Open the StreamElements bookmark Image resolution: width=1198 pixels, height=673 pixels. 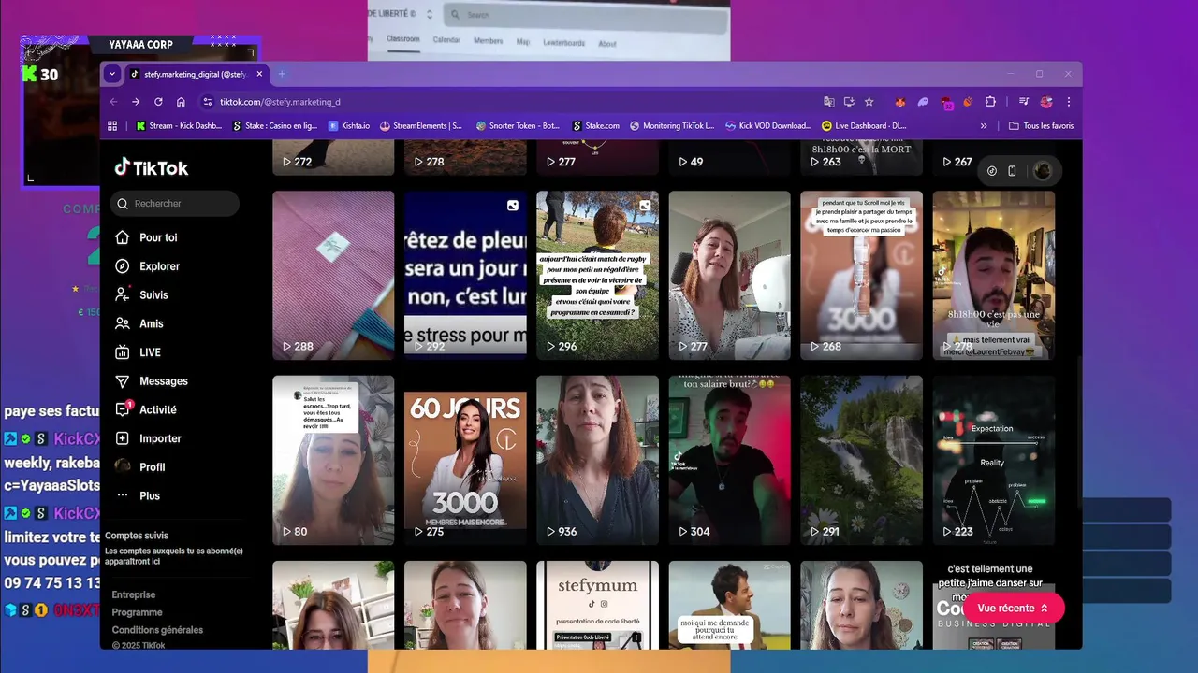tap(421, 126)
